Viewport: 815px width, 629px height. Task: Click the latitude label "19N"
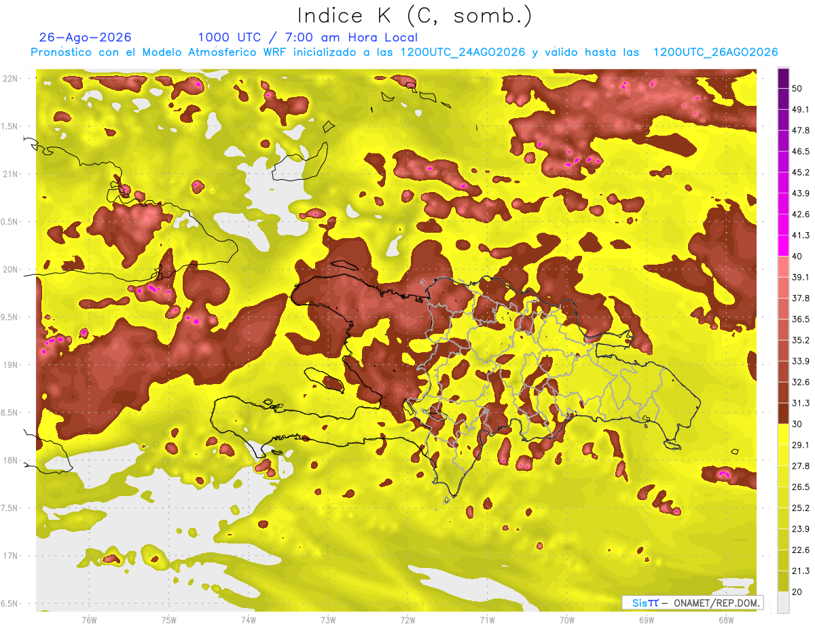(x=10, y=365)
